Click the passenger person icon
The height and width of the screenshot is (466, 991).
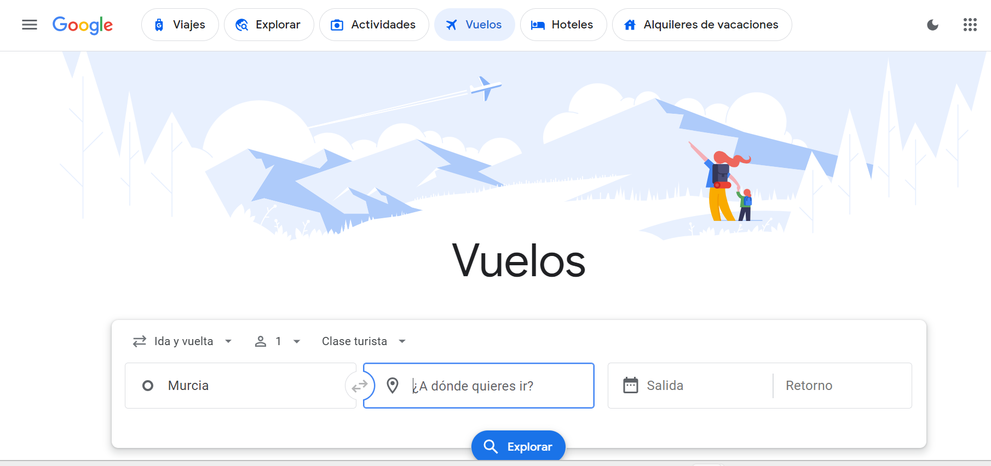261,341
